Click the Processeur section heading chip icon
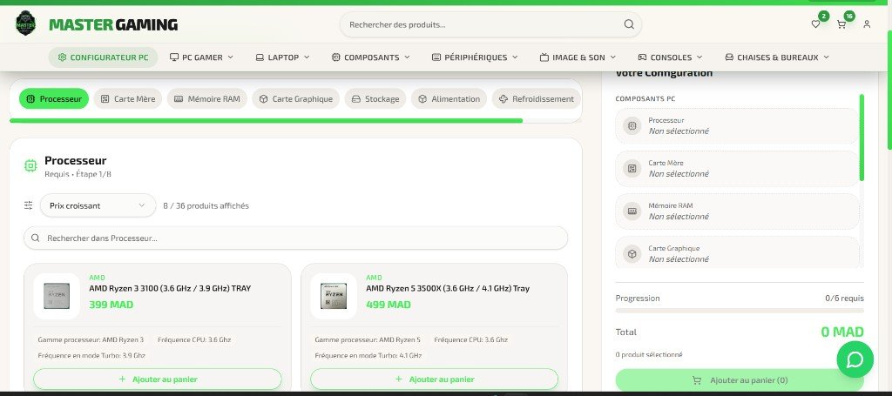The height and width of the screenshot is (396, 892). click(30, 166)
